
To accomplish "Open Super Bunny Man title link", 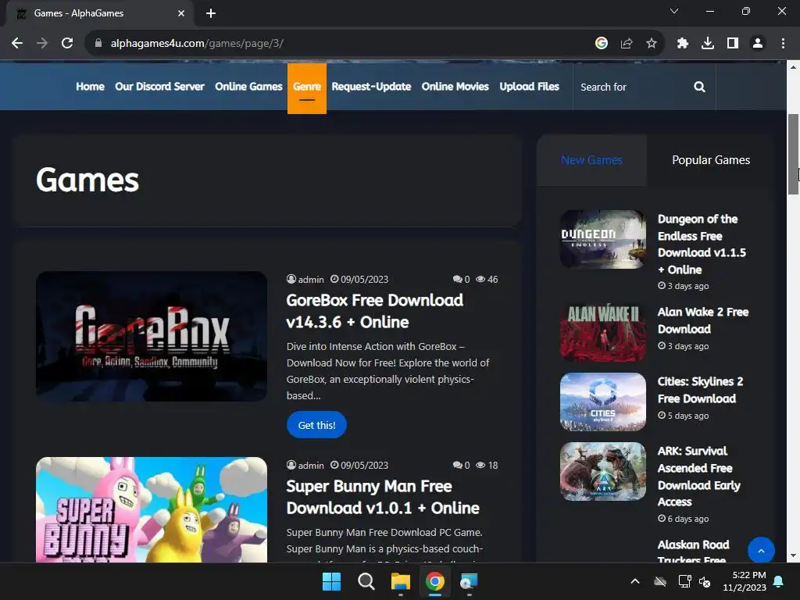I will pyautogui.click(x=383, y=498).
